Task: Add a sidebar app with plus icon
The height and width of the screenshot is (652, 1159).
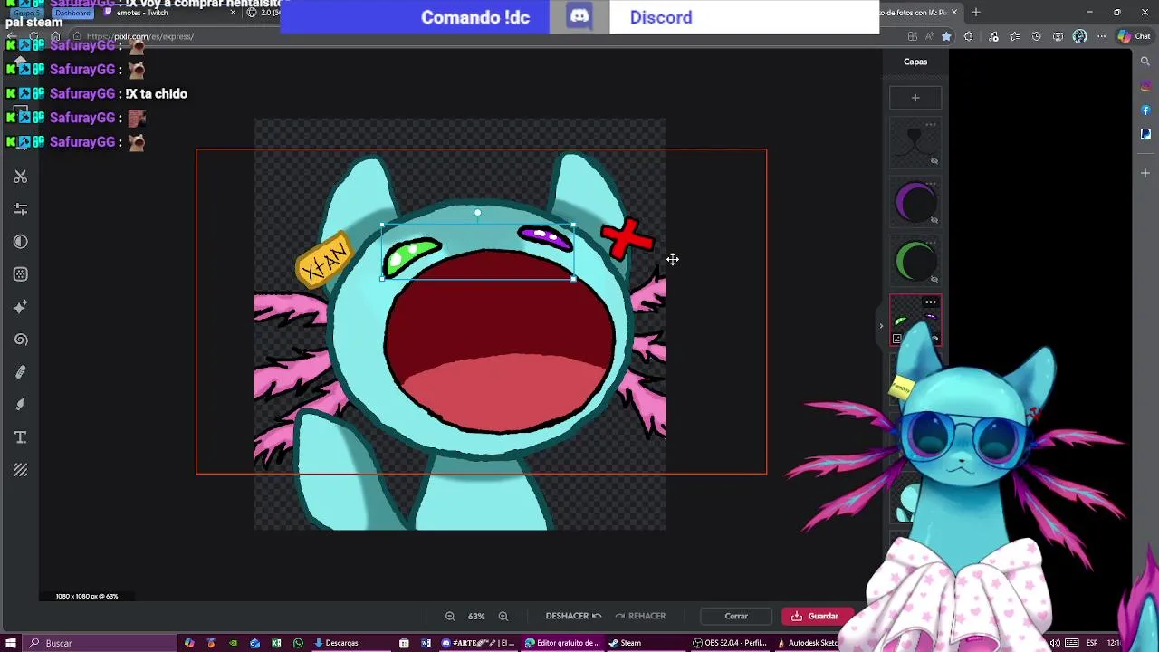Action: click(1145, 172)
